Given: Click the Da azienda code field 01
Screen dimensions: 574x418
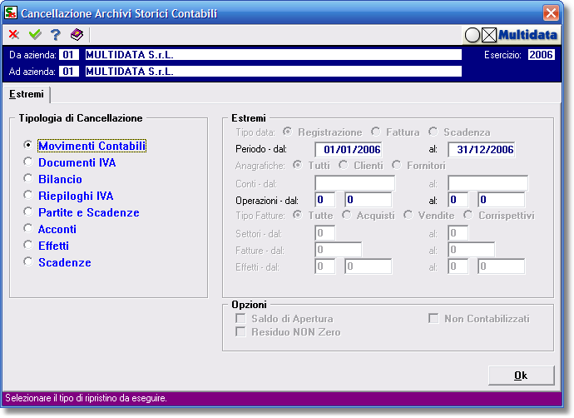Looking at the screenshot, I should click(69, 55).
